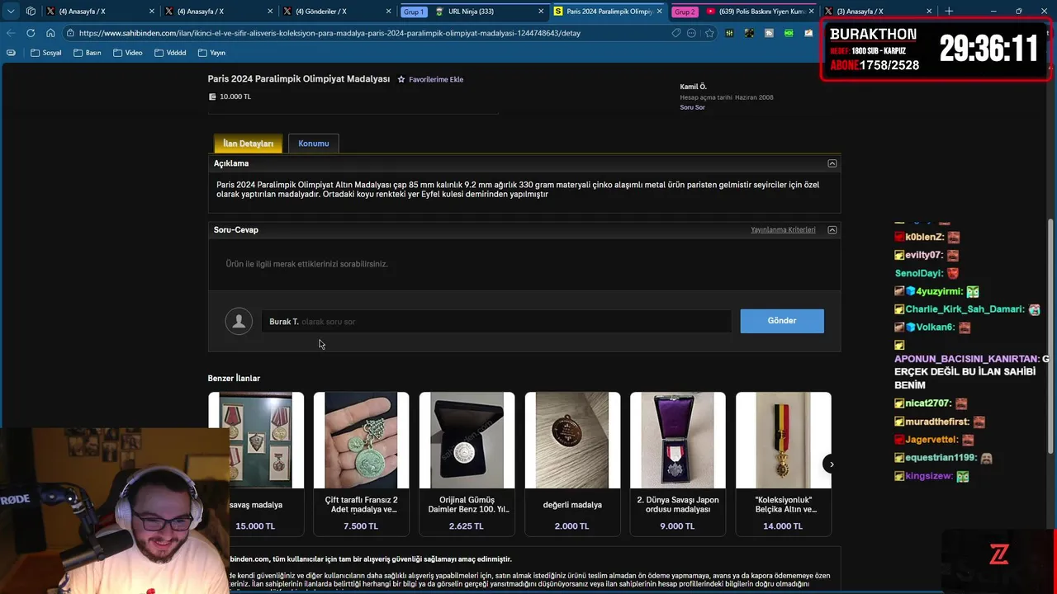
Task: Open the Koleksiyonluk Belçika Altın listing thumbnail
Action: click(x=783, y=440)
